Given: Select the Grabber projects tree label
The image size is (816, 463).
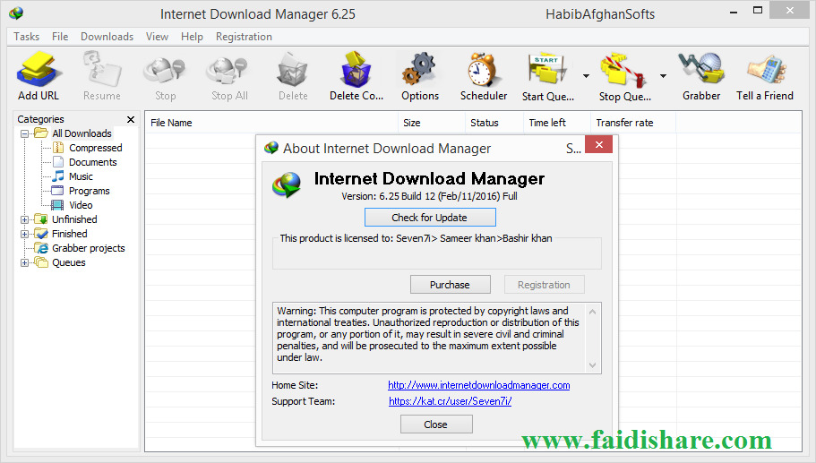Looking at the screenshot, I should point(89,248).
